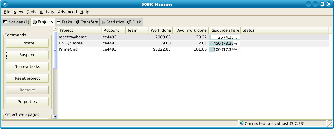Open the Advanced menu

click(x=67, y=12)
